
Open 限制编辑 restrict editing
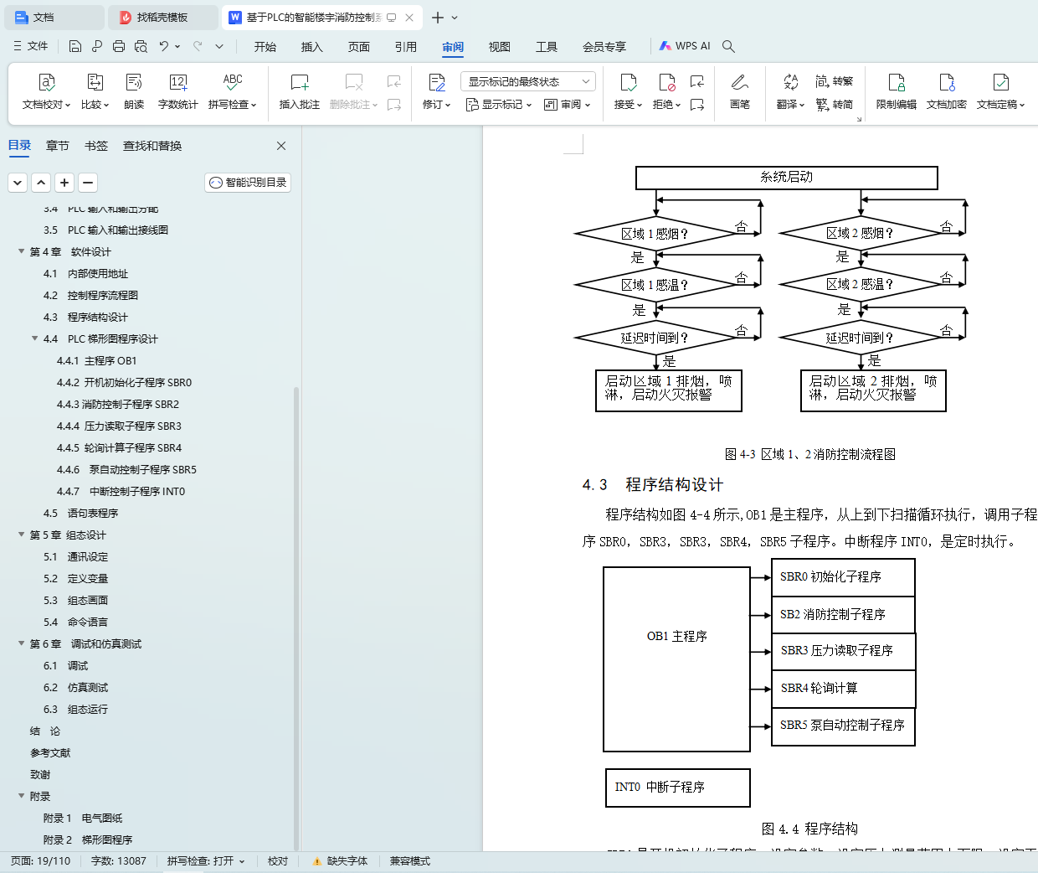click(897, 92)
